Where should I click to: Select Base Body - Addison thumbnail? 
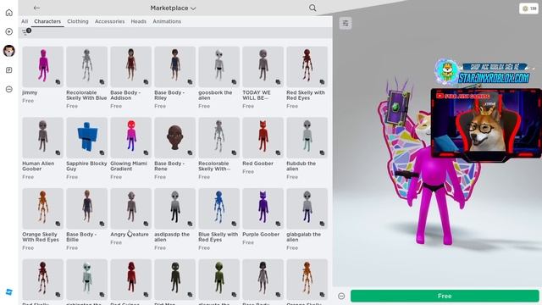tap(131, 67)
